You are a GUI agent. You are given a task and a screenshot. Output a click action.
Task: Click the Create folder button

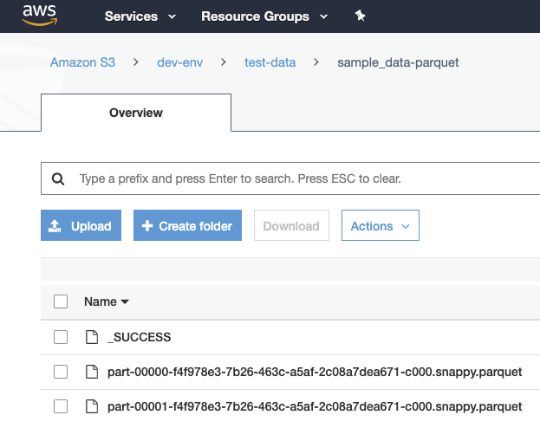[x=187, y=226]
